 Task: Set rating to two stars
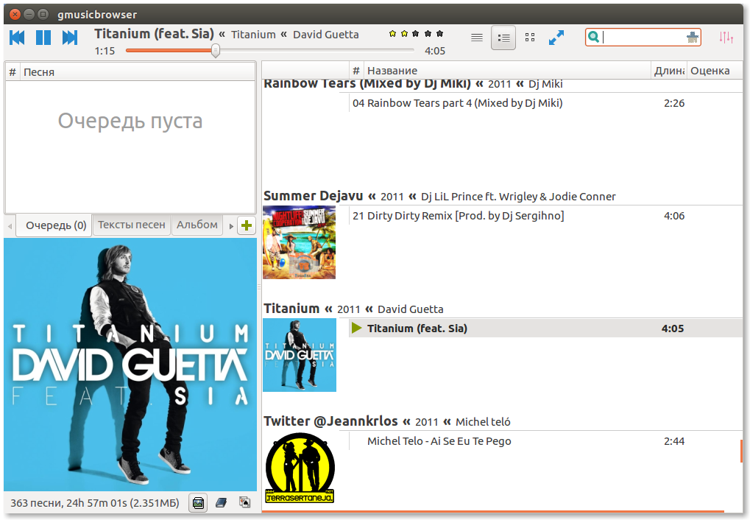click(405, 34)
